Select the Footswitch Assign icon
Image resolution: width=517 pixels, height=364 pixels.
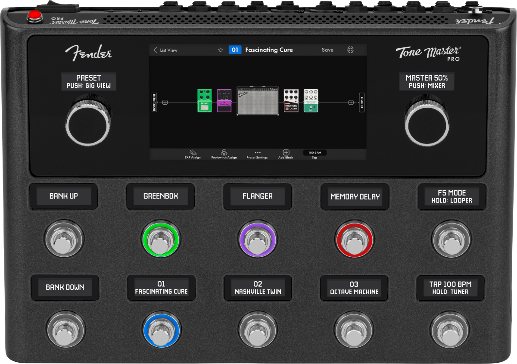224,153
